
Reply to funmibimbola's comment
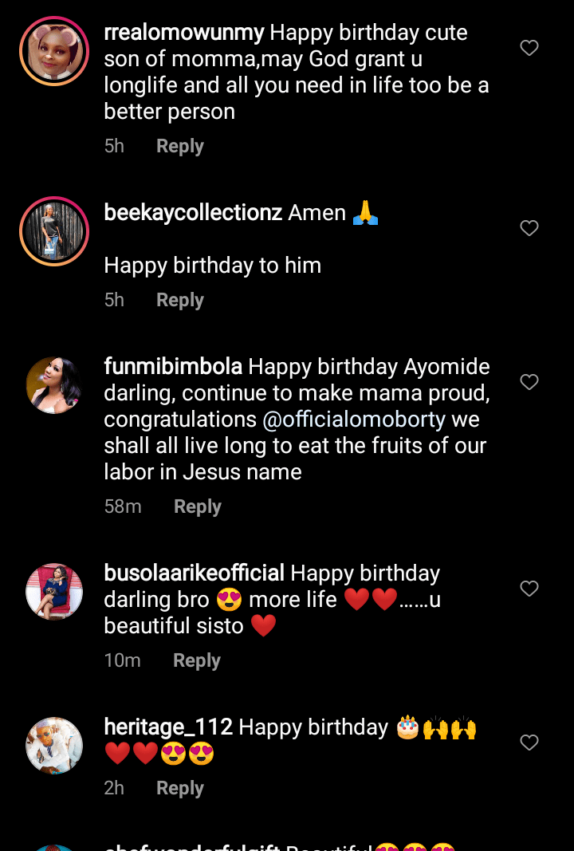tap(198, 506)
